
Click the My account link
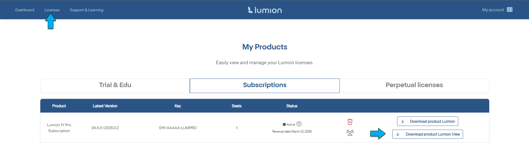pos(493,10)
